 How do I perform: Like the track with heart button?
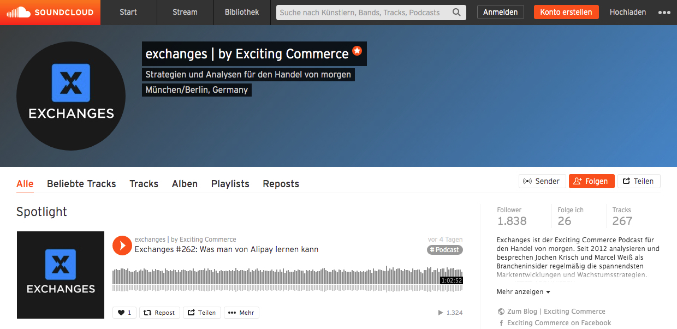[x=124, y=313]
